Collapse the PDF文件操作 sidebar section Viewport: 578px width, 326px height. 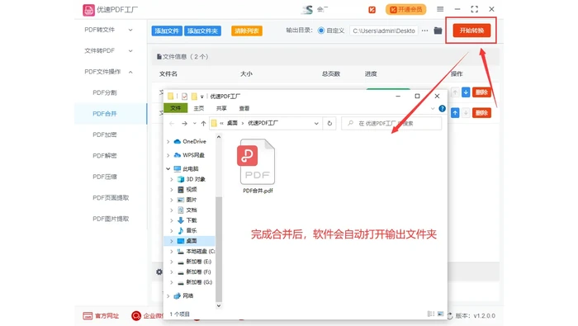coord(130,72)
